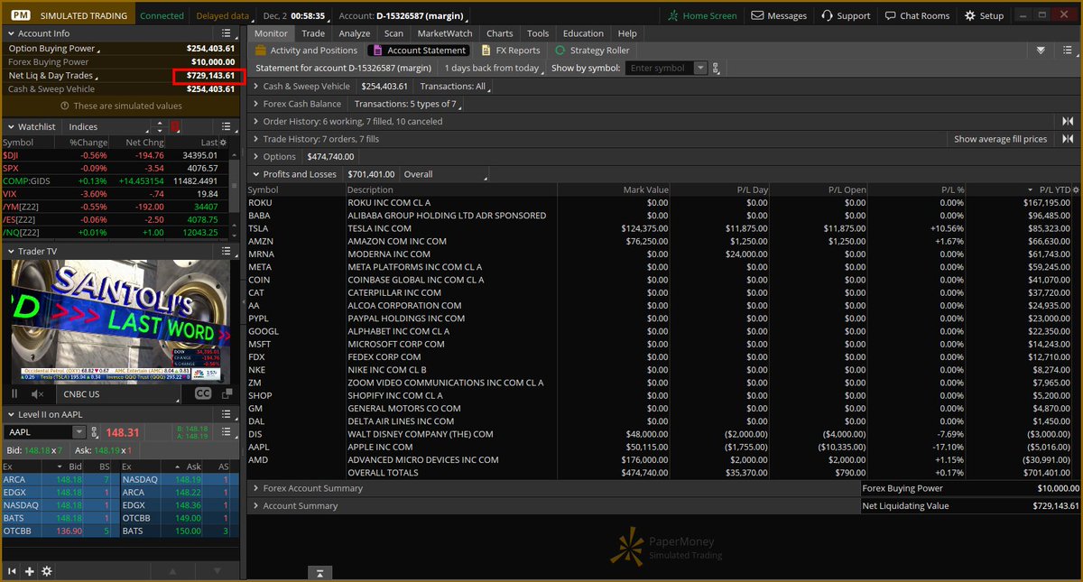Viewport: 1083px width, 582px height.
Task: Open the AAPL symbol dropdown in Level II
Action: click(79, 433)
